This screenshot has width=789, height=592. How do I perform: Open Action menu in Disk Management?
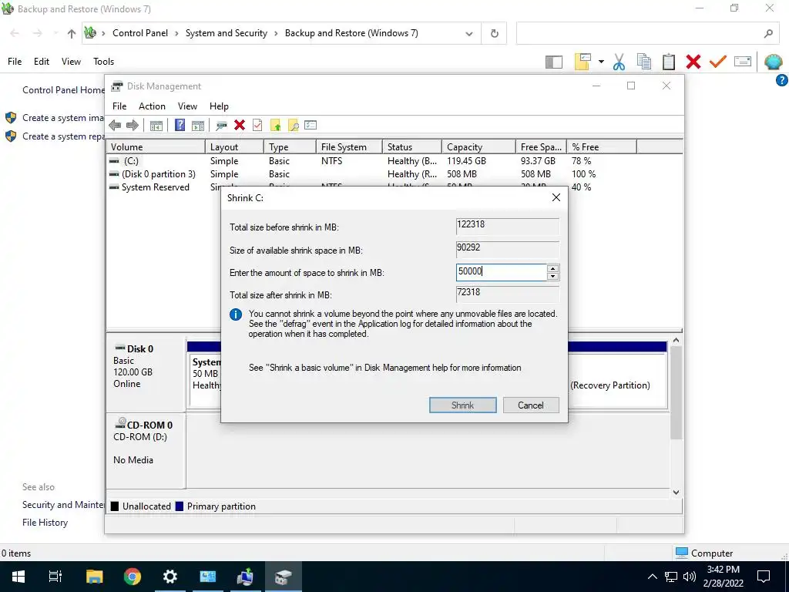click(x=152, y=106)
